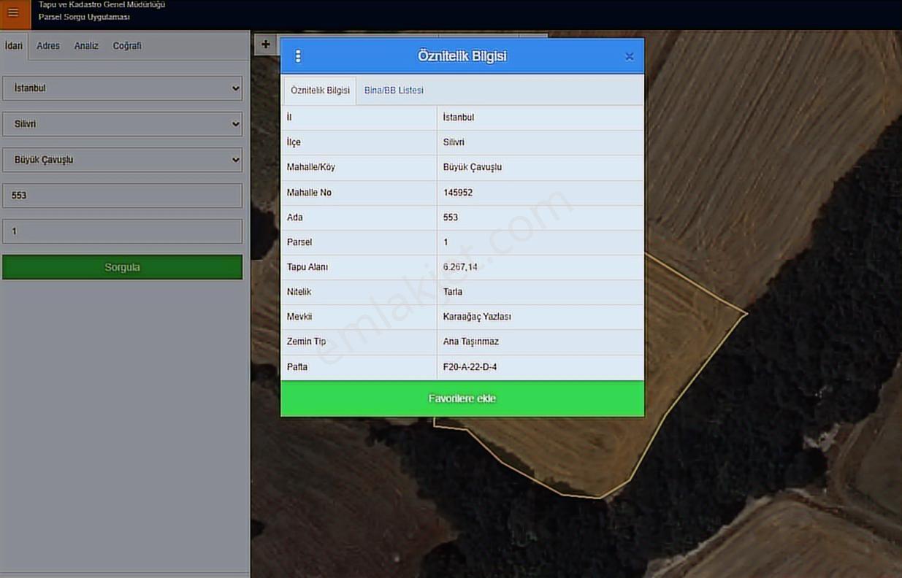Open the three-dot menu in Öznitelik Bilgisi header
902x578 pixels.
pos(297,56)
